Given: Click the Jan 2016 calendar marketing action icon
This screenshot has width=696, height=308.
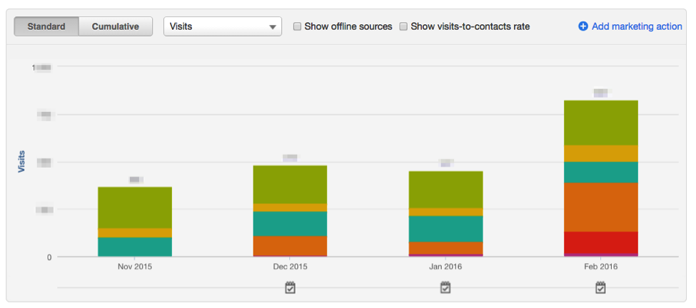Looking at the screenshot, I should pos(445,287).
